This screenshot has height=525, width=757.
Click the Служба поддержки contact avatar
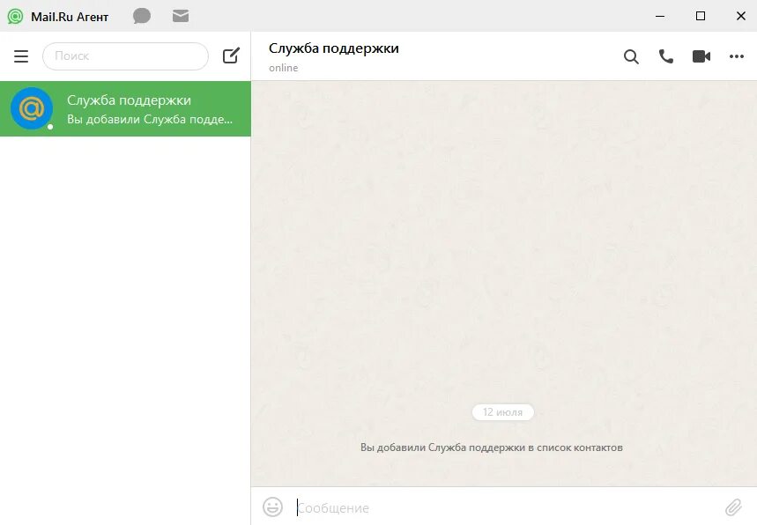coord(32,108)
